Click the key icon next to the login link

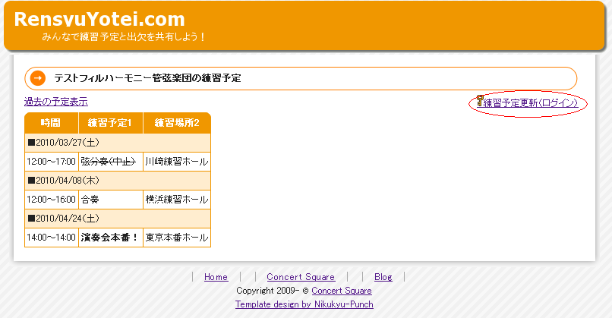click(479, 102)
